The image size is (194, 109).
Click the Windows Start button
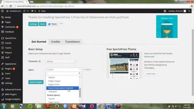coord(4,106)
